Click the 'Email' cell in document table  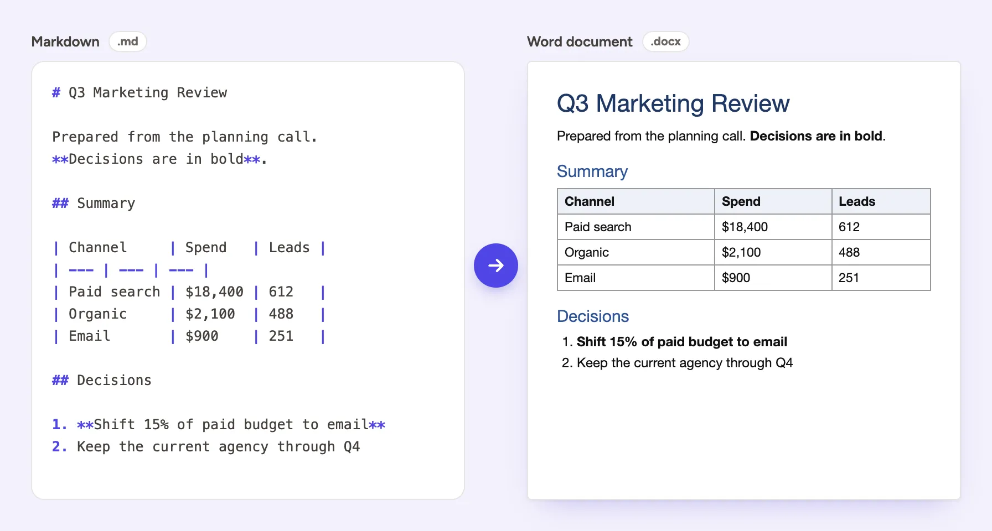pos(636,278)
